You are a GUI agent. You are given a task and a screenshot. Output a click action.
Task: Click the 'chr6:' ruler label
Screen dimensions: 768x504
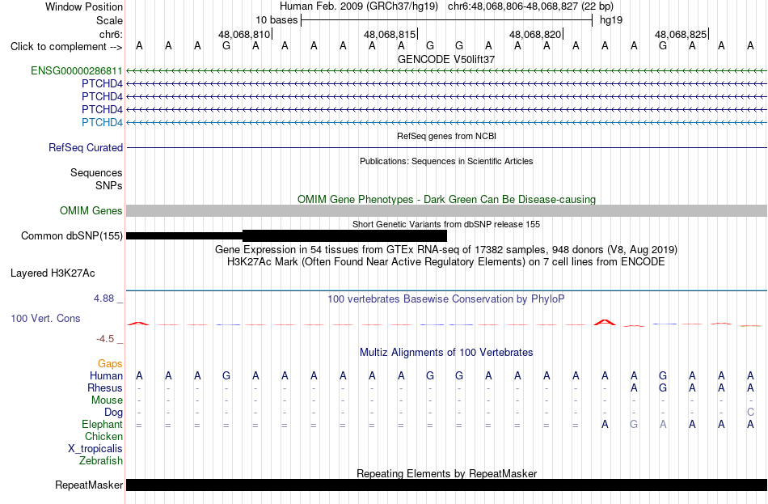(x=111, y=34)
